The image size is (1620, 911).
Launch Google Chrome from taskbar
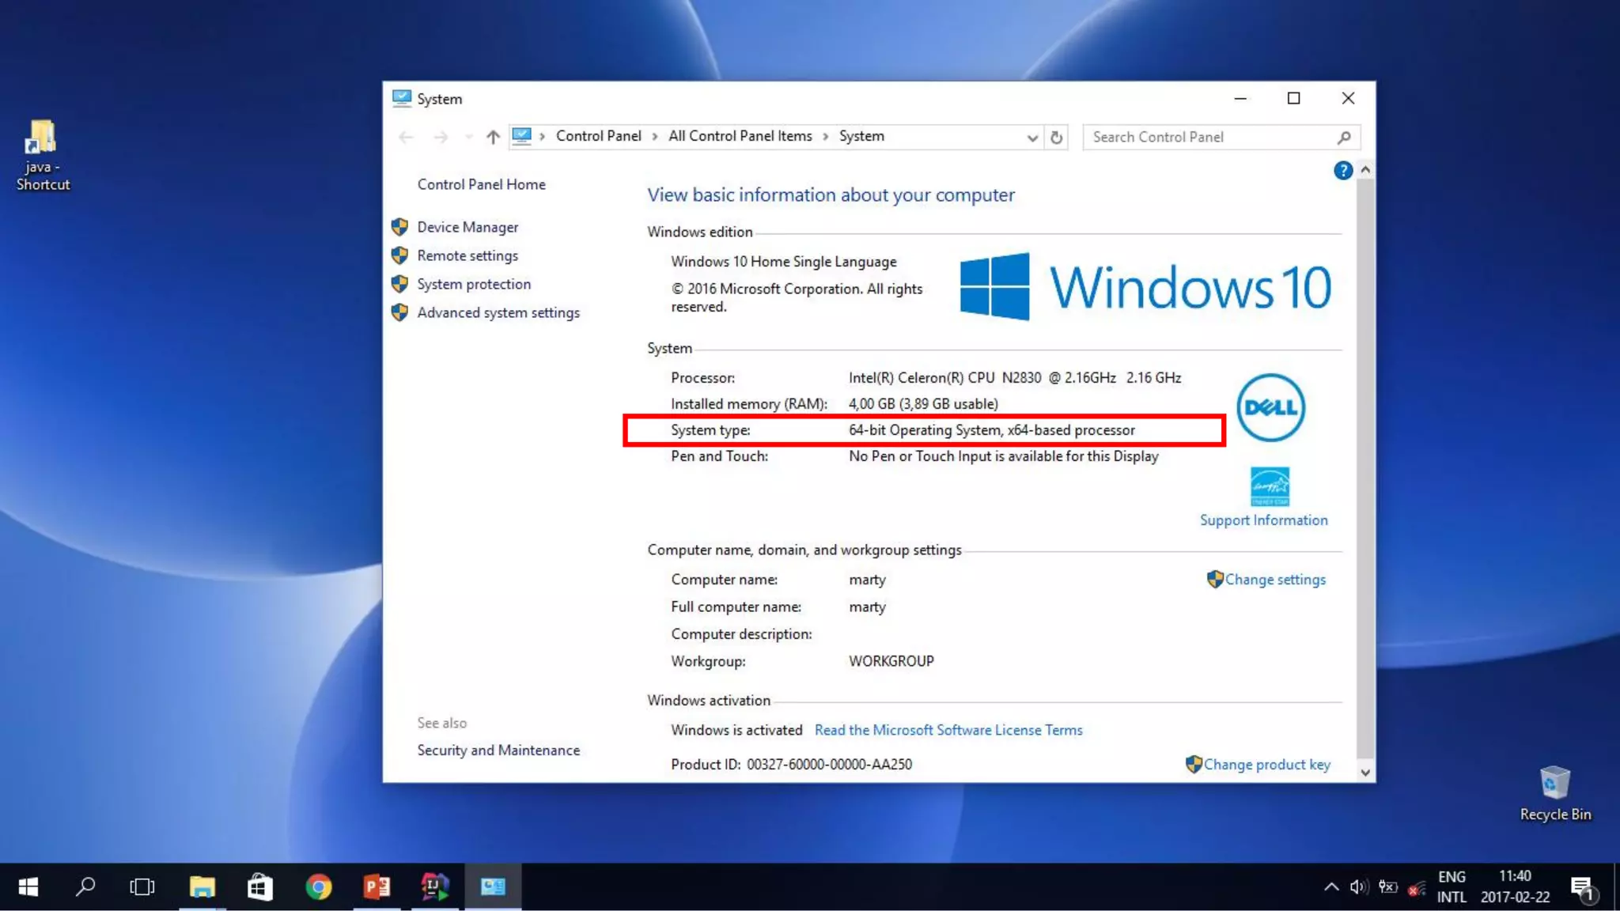pos(319,886)
